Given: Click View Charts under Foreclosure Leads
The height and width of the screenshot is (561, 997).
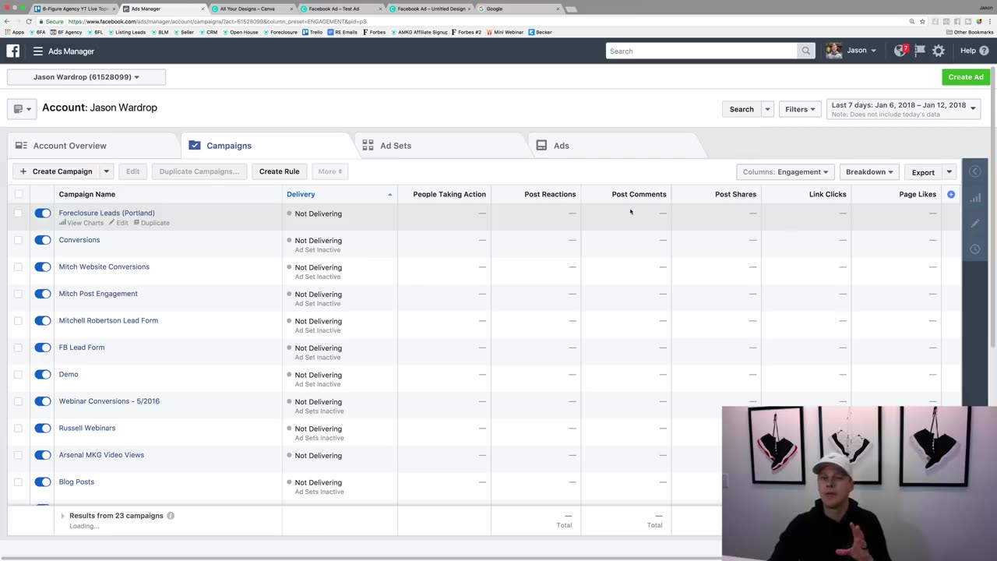Looking at the screenshot, I should pyautogui.click(x=81, y=223).
